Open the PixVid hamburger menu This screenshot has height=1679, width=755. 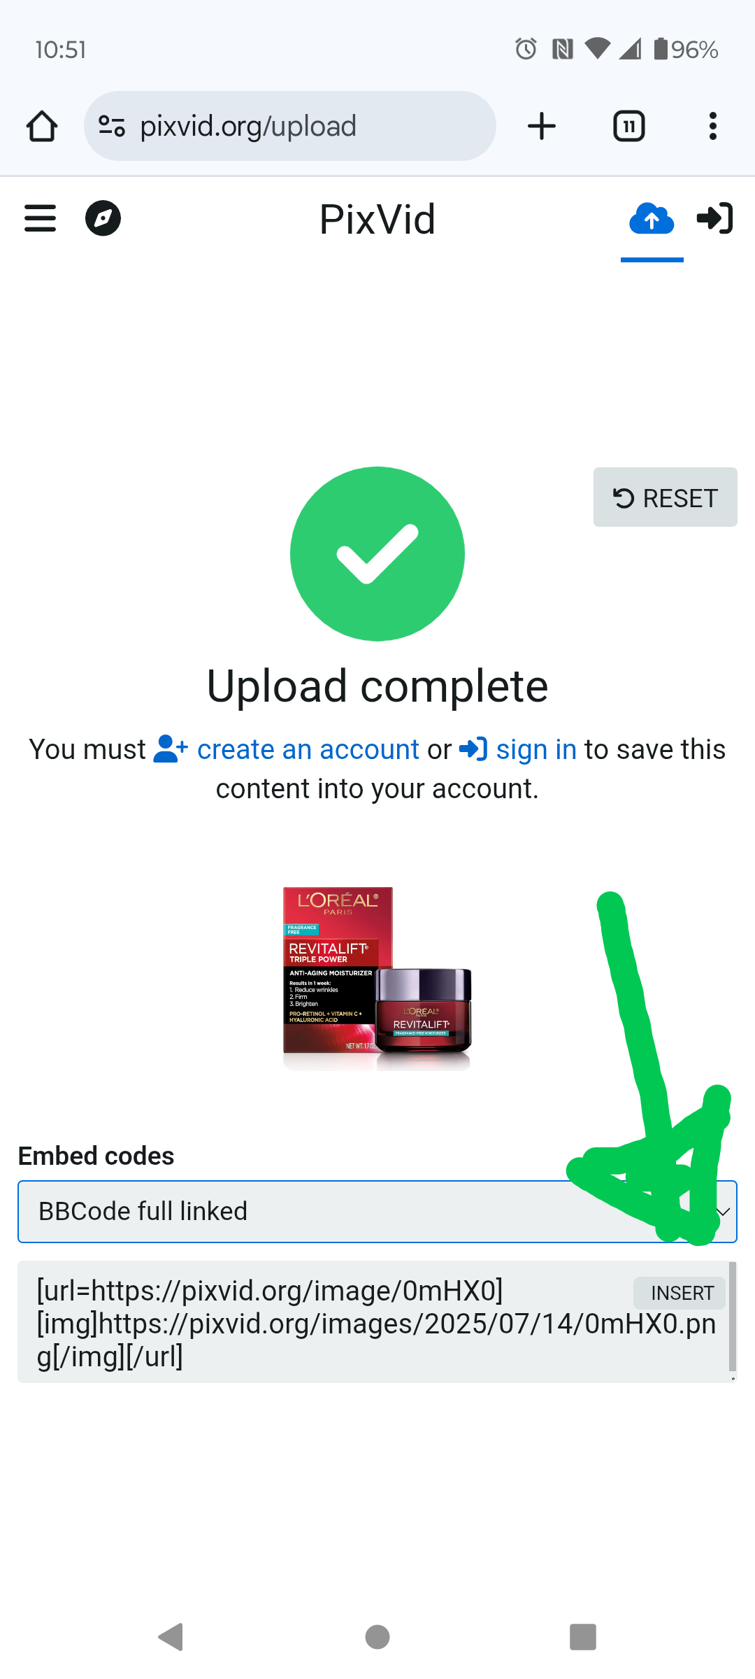(40, 218)
